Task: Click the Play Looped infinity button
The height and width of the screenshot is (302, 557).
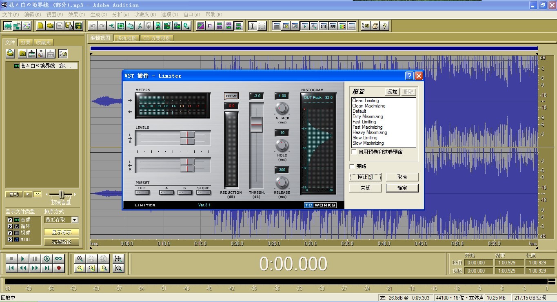Action: pos(59,259)
